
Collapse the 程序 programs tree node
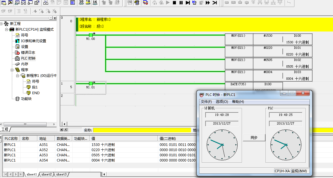click(x=12, y=70)
